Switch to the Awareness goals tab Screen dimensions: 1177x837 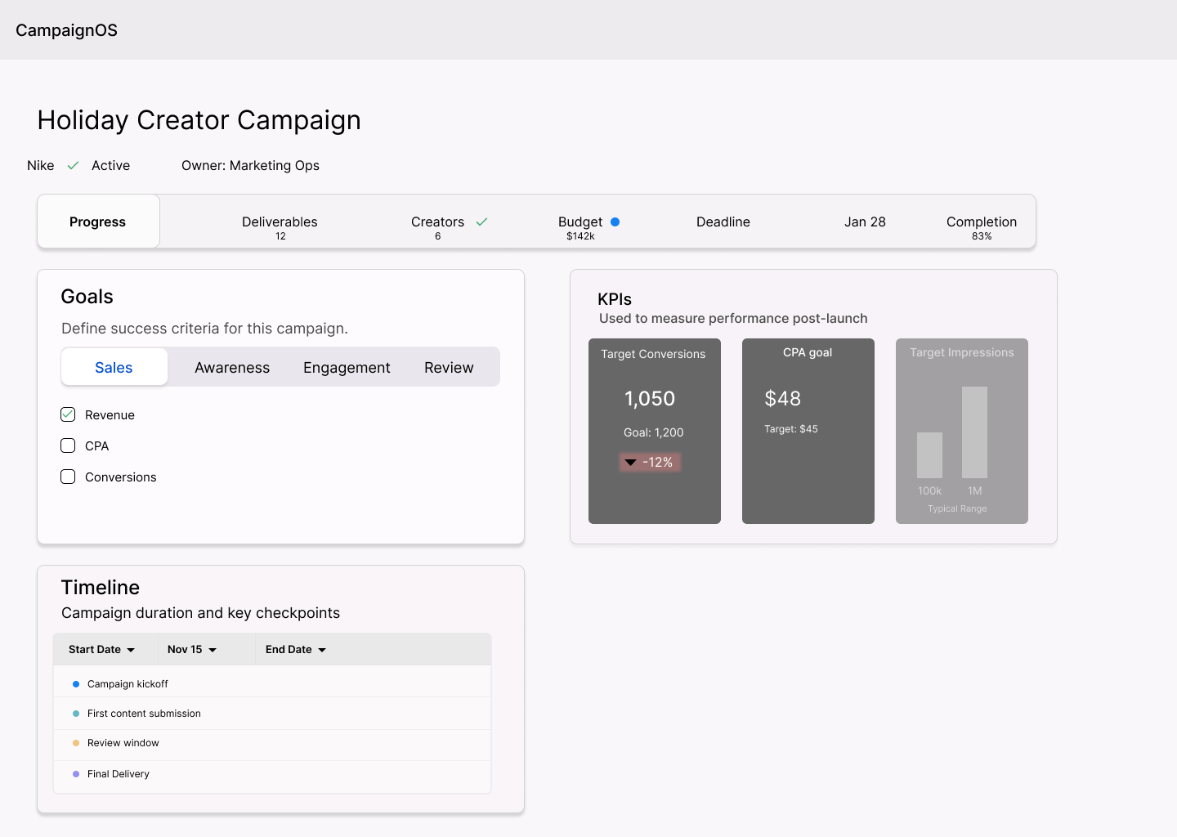[x=232, y=368]
